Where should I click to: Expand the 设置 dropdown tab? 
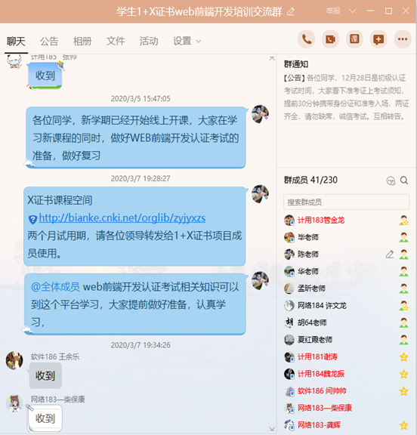coord(187,41)
